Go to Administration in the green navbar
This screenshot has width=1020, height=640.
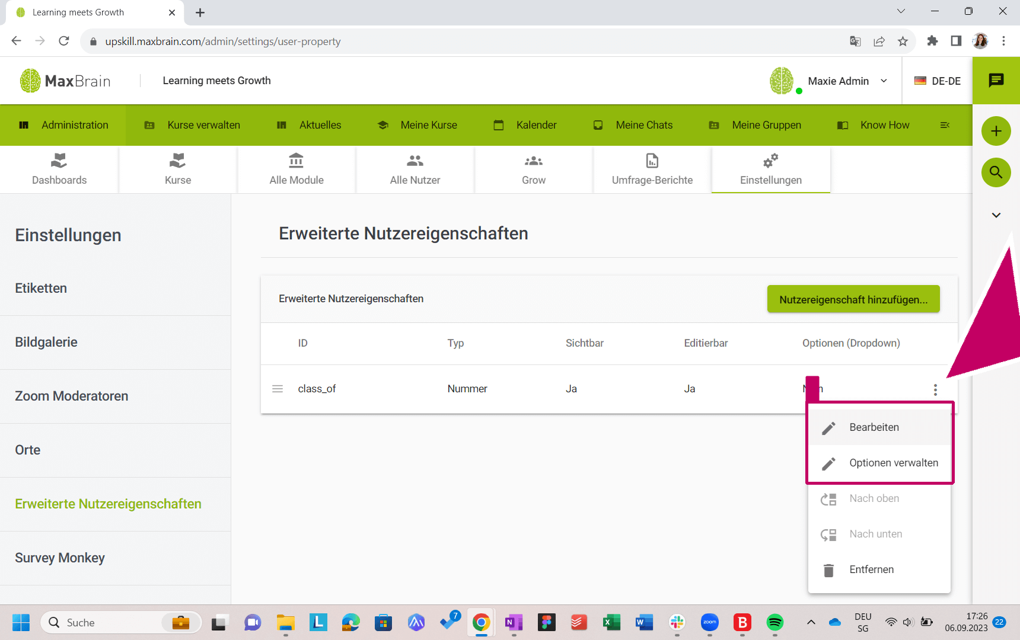[x=63, y=125]
